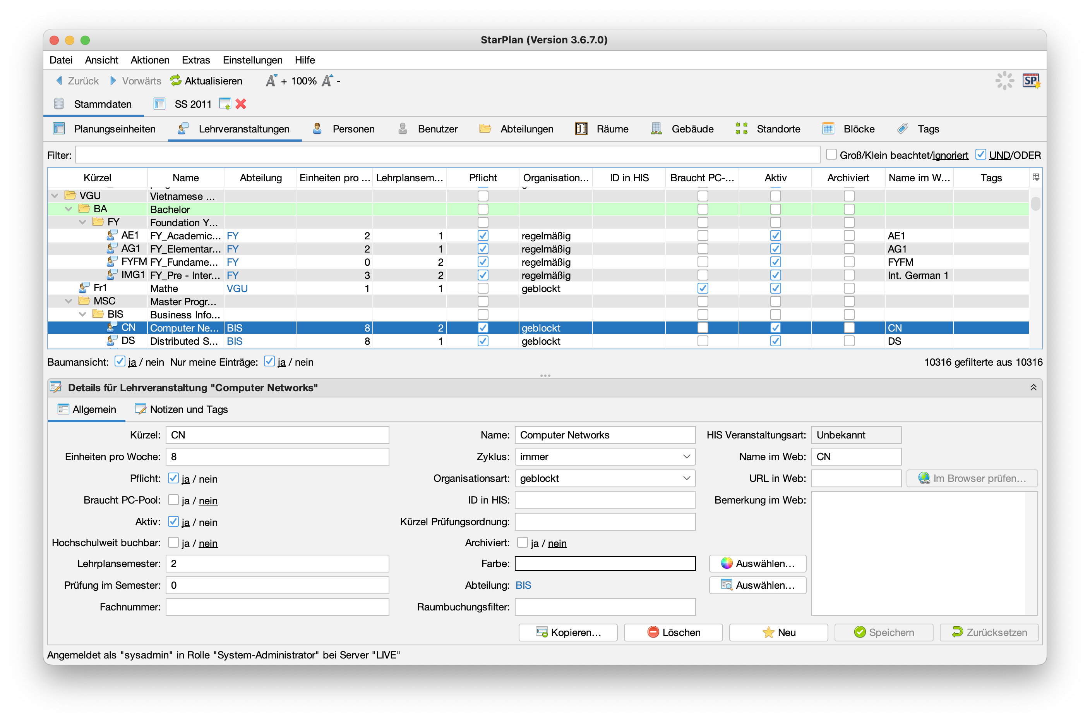Click the Farbe color field

[x=605, y=564]
